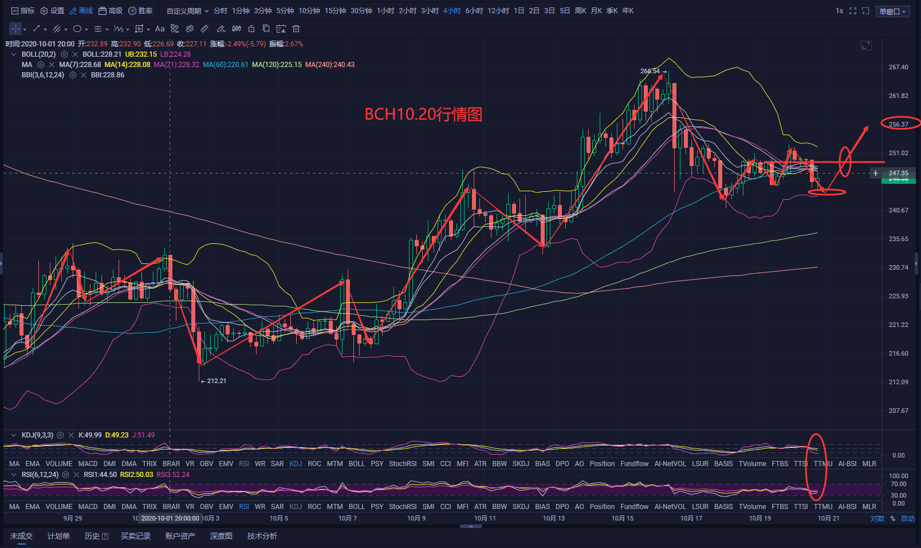Viewport: 921px width, 548px height.
Task: Click the trash delete drawings icon
Action: pyautogui.click(x=296, y=29)
